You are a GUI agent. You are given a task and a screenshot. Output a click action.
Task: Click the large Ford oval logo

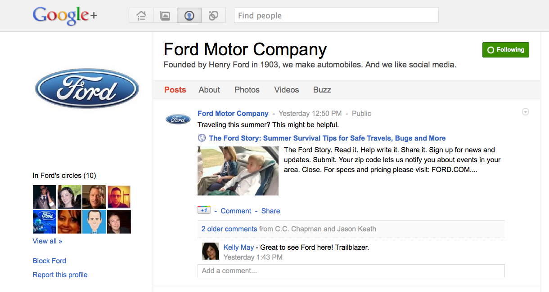tap(87, 88)
